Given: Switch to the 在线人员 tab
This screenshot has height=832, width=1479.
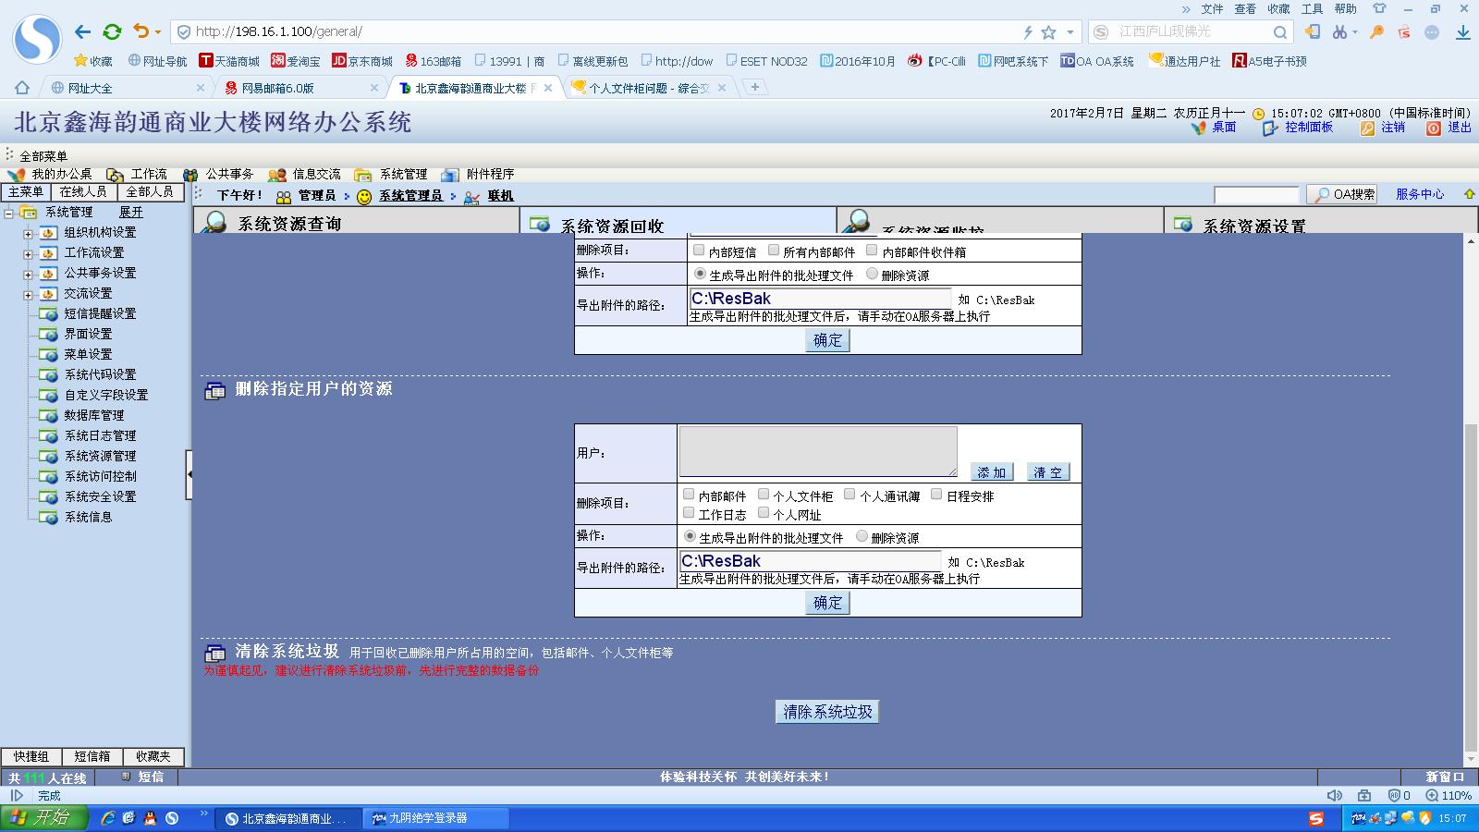Looking at the screenshot, I should coord(83,191).
